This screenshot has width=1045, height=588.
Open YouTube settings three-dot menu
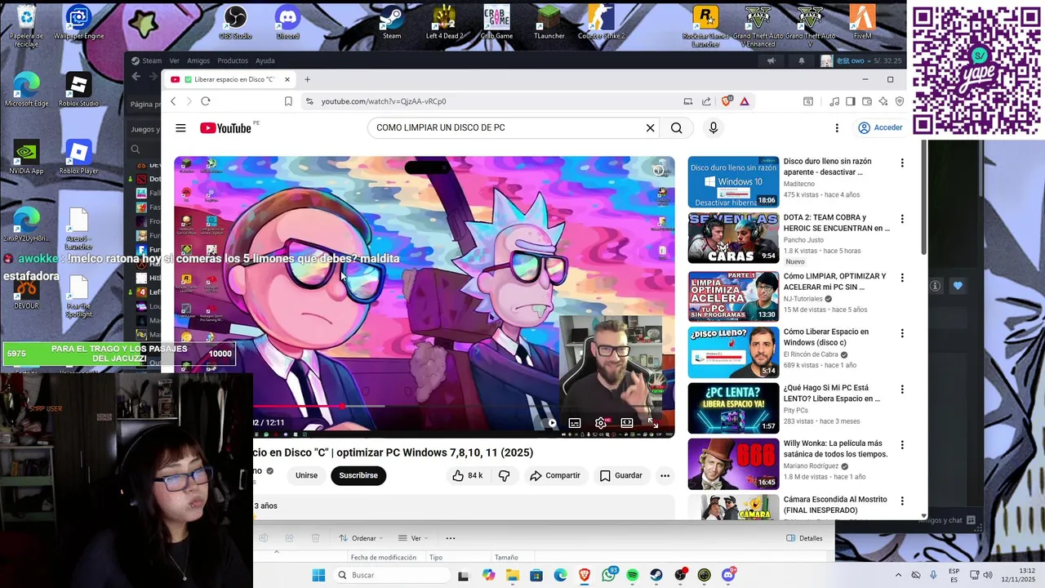point(836,128)
